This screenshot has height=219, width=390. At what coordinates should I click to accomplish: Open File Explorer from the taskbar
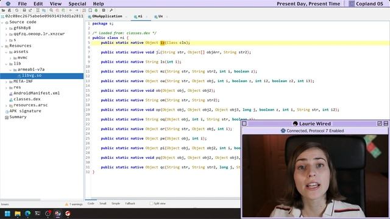(18, 214)
